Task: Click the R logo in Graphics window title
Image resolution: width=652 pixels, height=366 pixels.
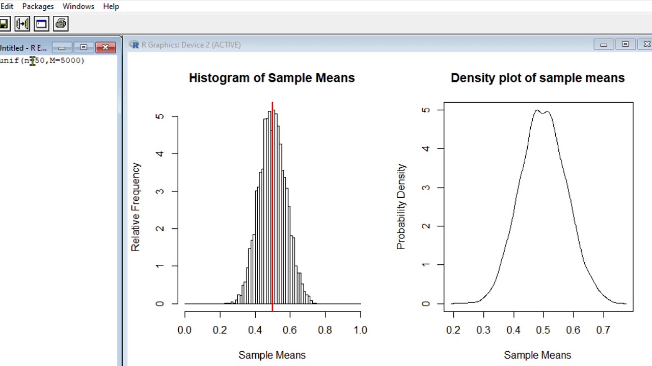Action: 134,45
